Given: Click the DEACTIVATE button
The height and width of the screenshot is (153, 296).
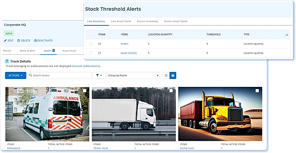Looking at the screenshot, I should (43, 40).
